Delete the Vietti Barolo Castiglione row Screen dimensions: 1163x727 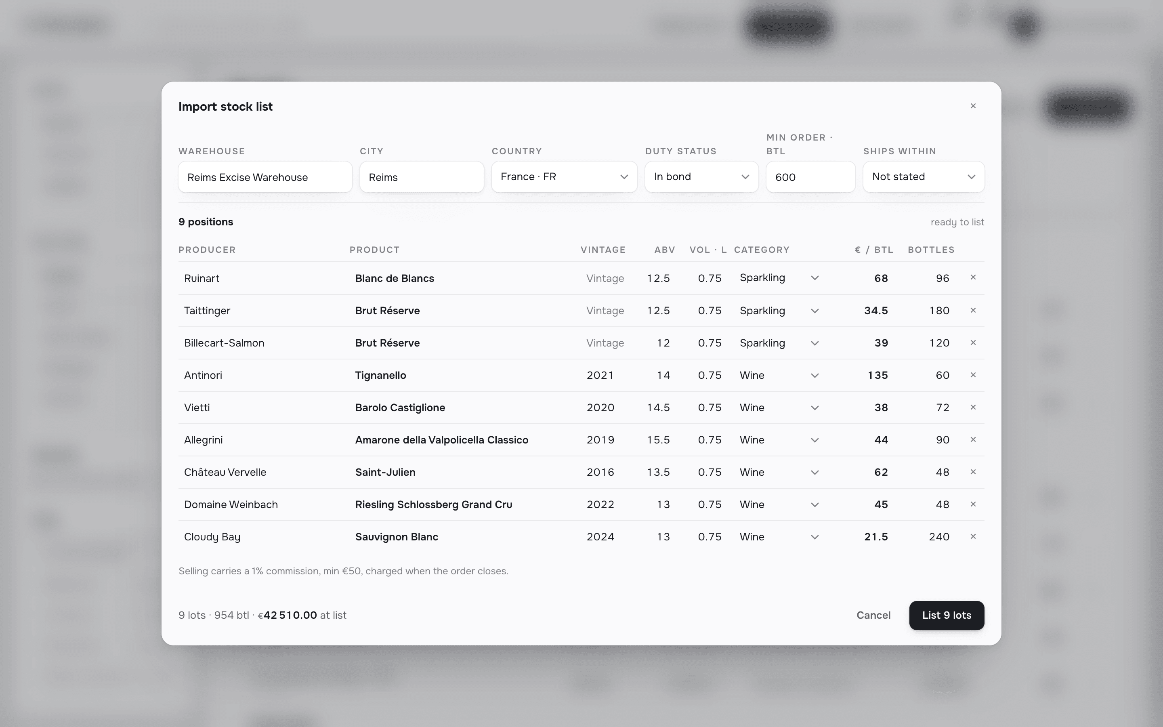coord(973,407)
